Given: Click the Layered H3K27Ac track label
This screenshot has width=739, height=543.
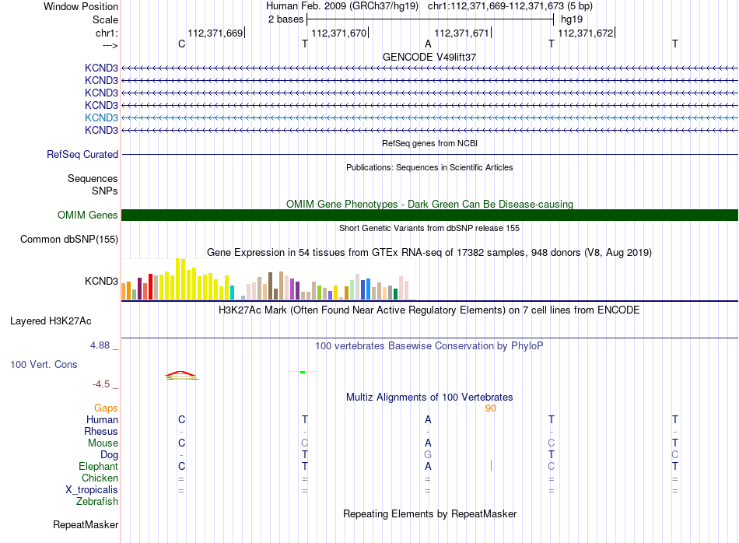Looking at the screenshot, I should click(x=51, y=321).
